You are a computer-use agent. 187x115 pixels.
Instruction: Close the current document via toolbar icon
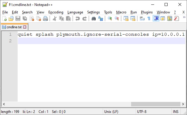click(32, 18)
